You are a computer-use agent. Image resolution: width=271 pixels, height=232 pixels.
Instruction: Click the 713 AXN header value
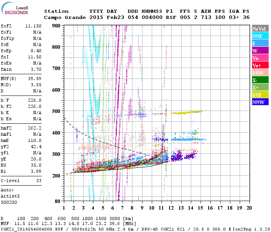click(x=206, y=17)
